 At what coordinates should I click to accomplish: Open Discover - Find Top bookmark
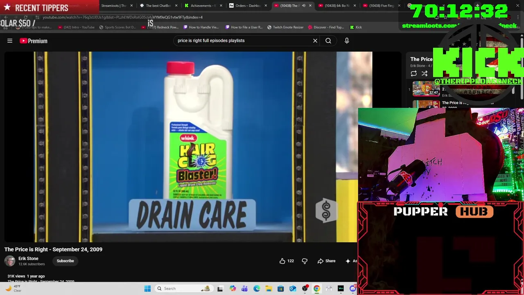pos(326,27)
